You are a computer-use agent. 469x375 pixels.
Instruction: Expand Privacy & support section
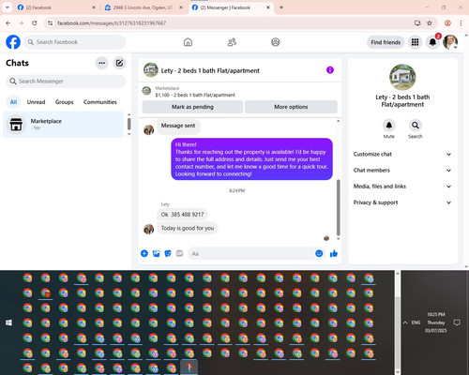coord(402,202)
